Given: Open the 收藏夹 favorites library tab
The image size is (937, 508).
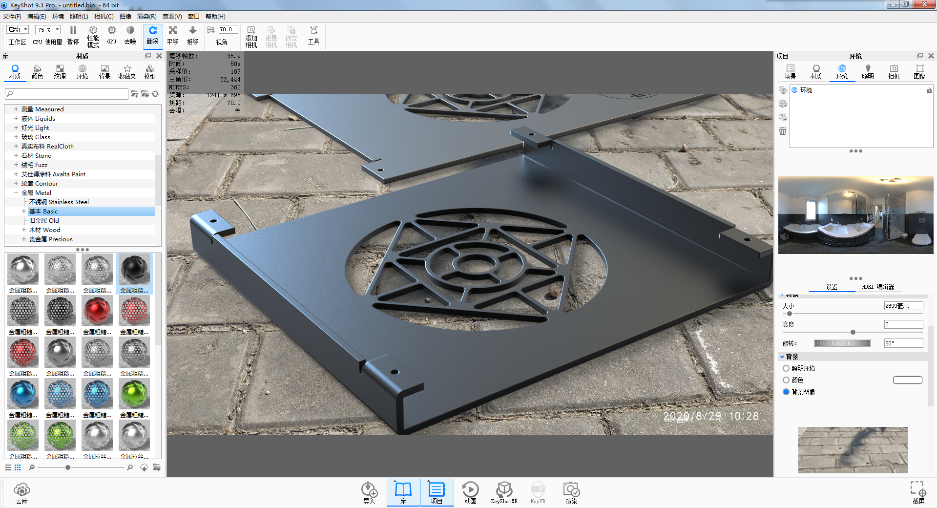Looking at the screenshot, I should pos(127,72).
